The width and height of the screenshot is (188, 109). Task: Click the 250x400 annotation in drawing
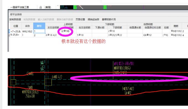[30, 96]
